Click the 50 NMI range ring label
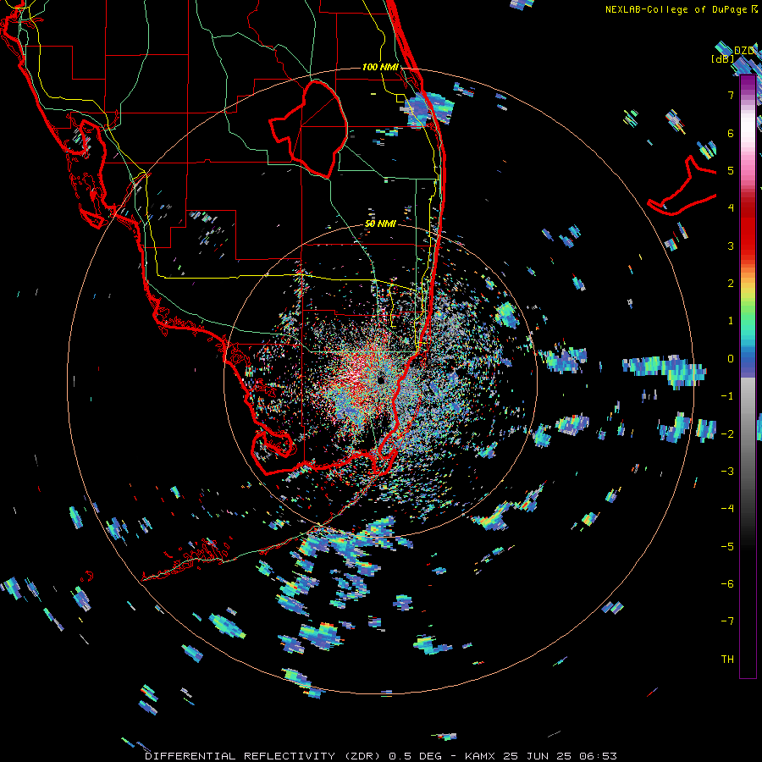This screenshot has width=762, height=762. pyautogui.click(x=380, y=224)
